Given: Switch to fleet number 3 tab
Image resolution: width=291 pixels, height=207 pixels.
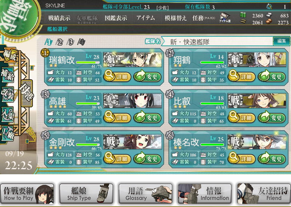Looking at the screenshot, I should click(70, 42).
